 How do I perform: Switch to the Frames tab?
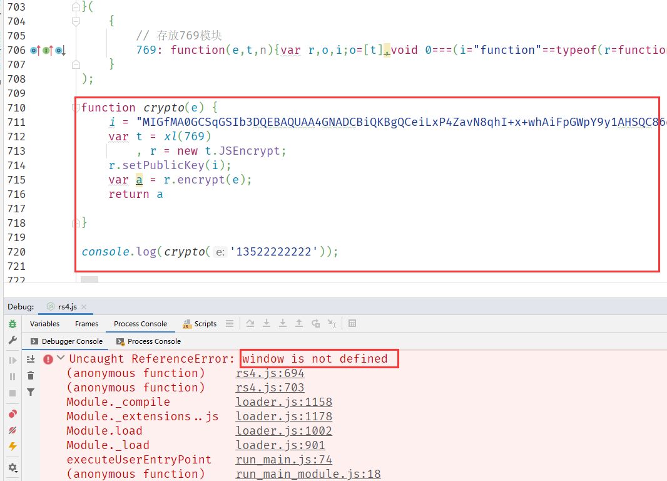pyautogui.click(x=86, y=324)
